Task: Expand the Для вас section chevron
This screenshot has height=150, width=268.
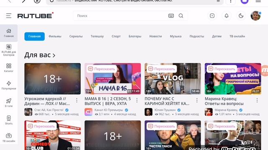Action: [x=54, y=55]
